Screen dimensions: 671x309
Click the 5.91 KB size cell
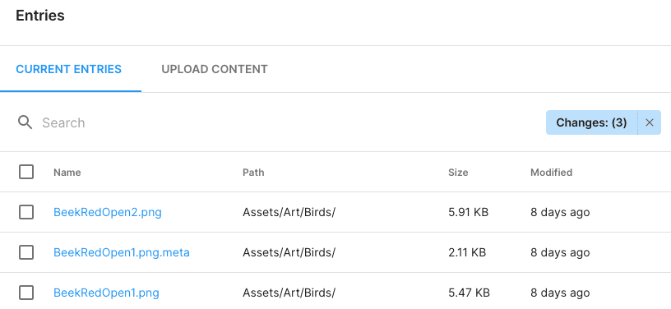click(468, 212)
